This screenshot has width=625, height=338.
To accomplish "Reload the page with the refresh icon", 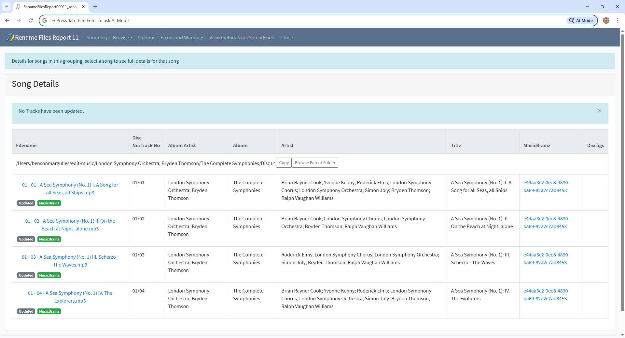I will pyautogui.click(x=31, y=20).
